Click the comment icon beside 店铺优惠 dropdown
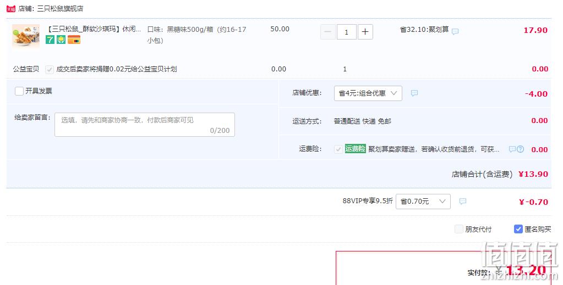The image size is (563, 285). point(414,93)
